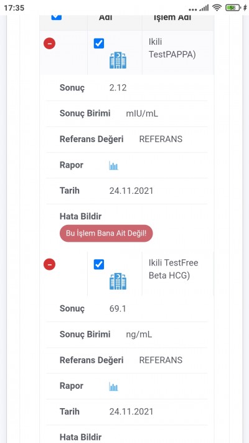
Task: Select the Adı column header
Action: tap(106, 17)
